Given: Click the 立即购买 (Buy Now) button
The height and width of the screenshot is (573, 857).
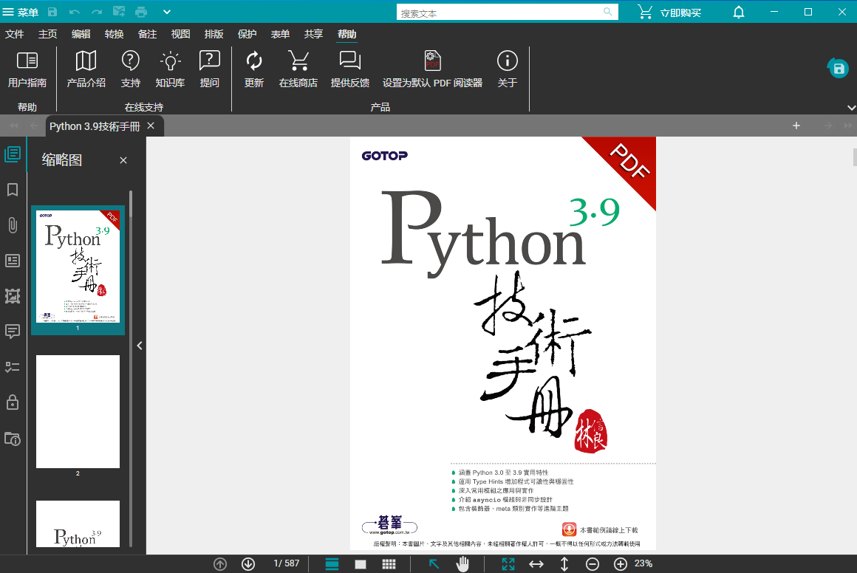Looking at the screenshot, I should 670,13.
